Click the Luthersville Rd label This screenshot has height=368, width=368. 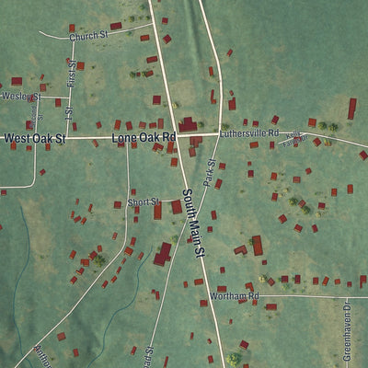[x=249, y=133]
